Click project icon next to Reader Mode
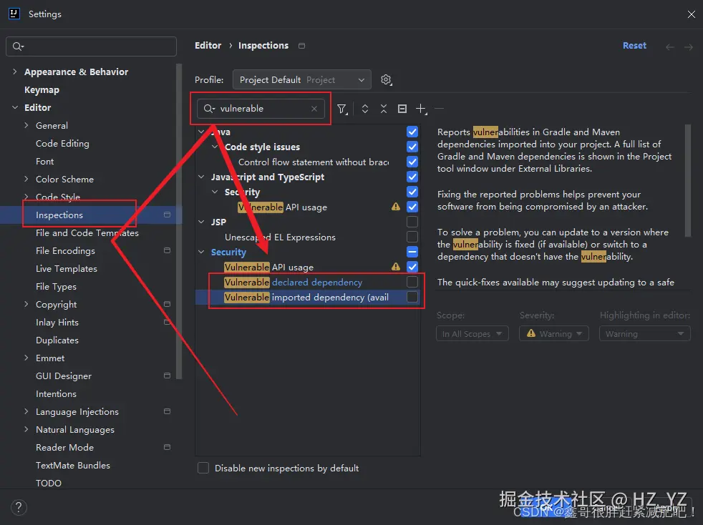703x525 pixels. 168,447
